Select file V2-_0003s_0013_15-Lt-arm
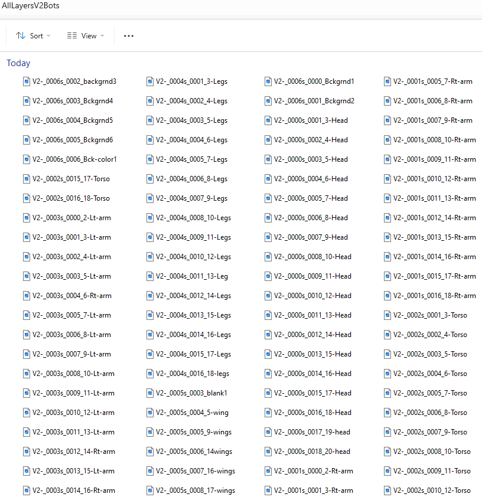The height and width of the screenshot is (497, 482). coord(69,471)
